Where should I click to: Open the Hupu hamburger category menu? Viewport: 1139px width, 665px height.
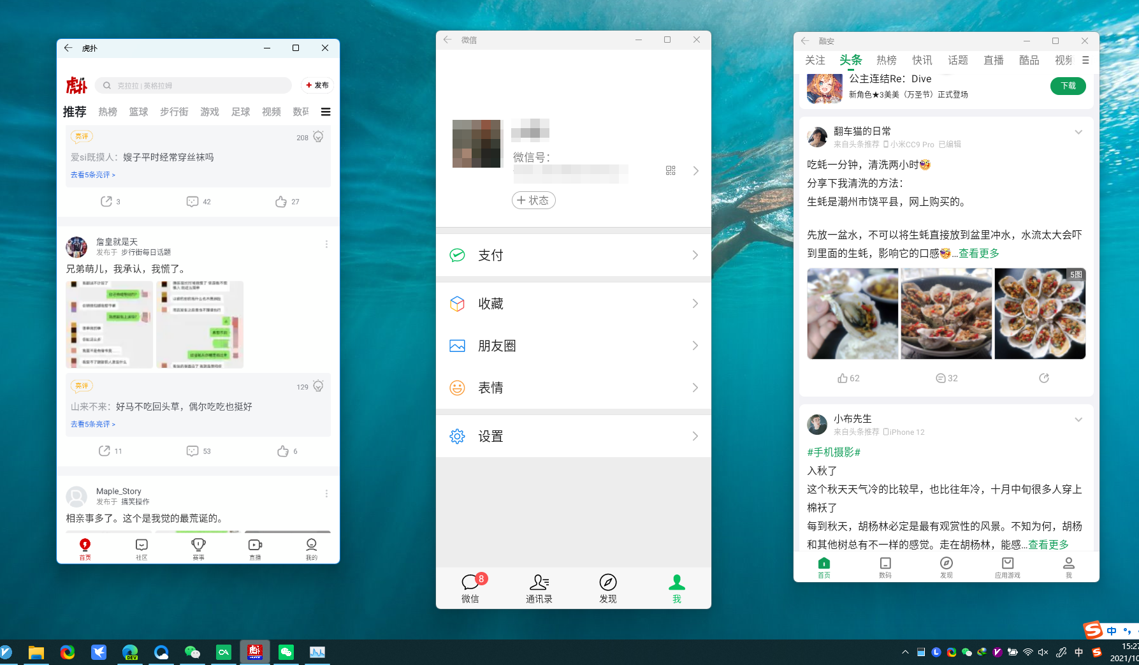pyautogui.click(x=326, y=112)
